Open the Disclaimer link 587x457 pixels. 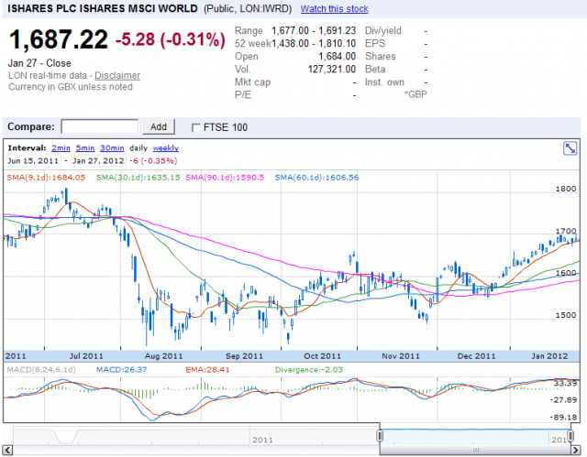[x=117, y=75]
